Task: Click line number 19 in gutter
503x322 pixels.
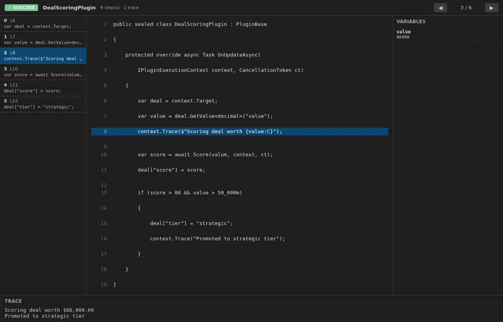Action: [104, 285]
